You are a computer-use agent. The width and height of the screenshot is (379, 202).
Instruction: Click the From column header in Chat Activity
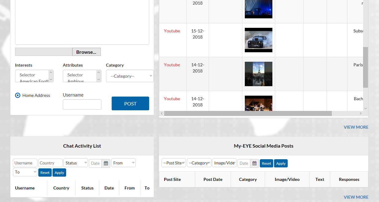tap(130, 188)
